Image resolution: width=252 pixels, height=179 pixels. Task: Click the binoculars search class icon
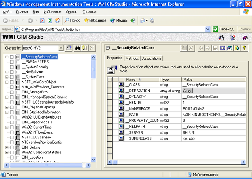click(77, 48)
